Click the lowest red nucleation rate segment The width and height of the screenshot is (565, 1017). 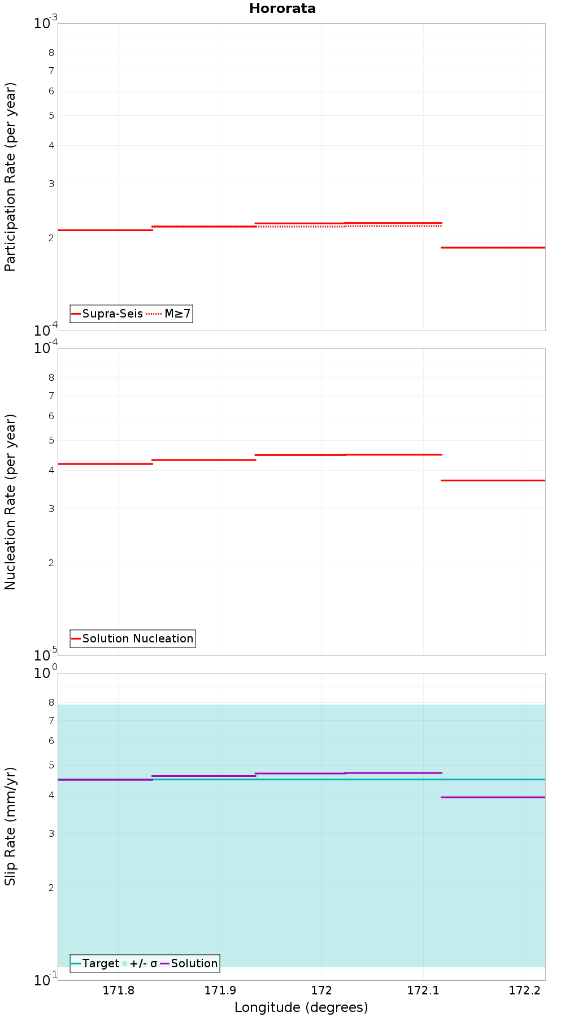[x=493, y=480]
